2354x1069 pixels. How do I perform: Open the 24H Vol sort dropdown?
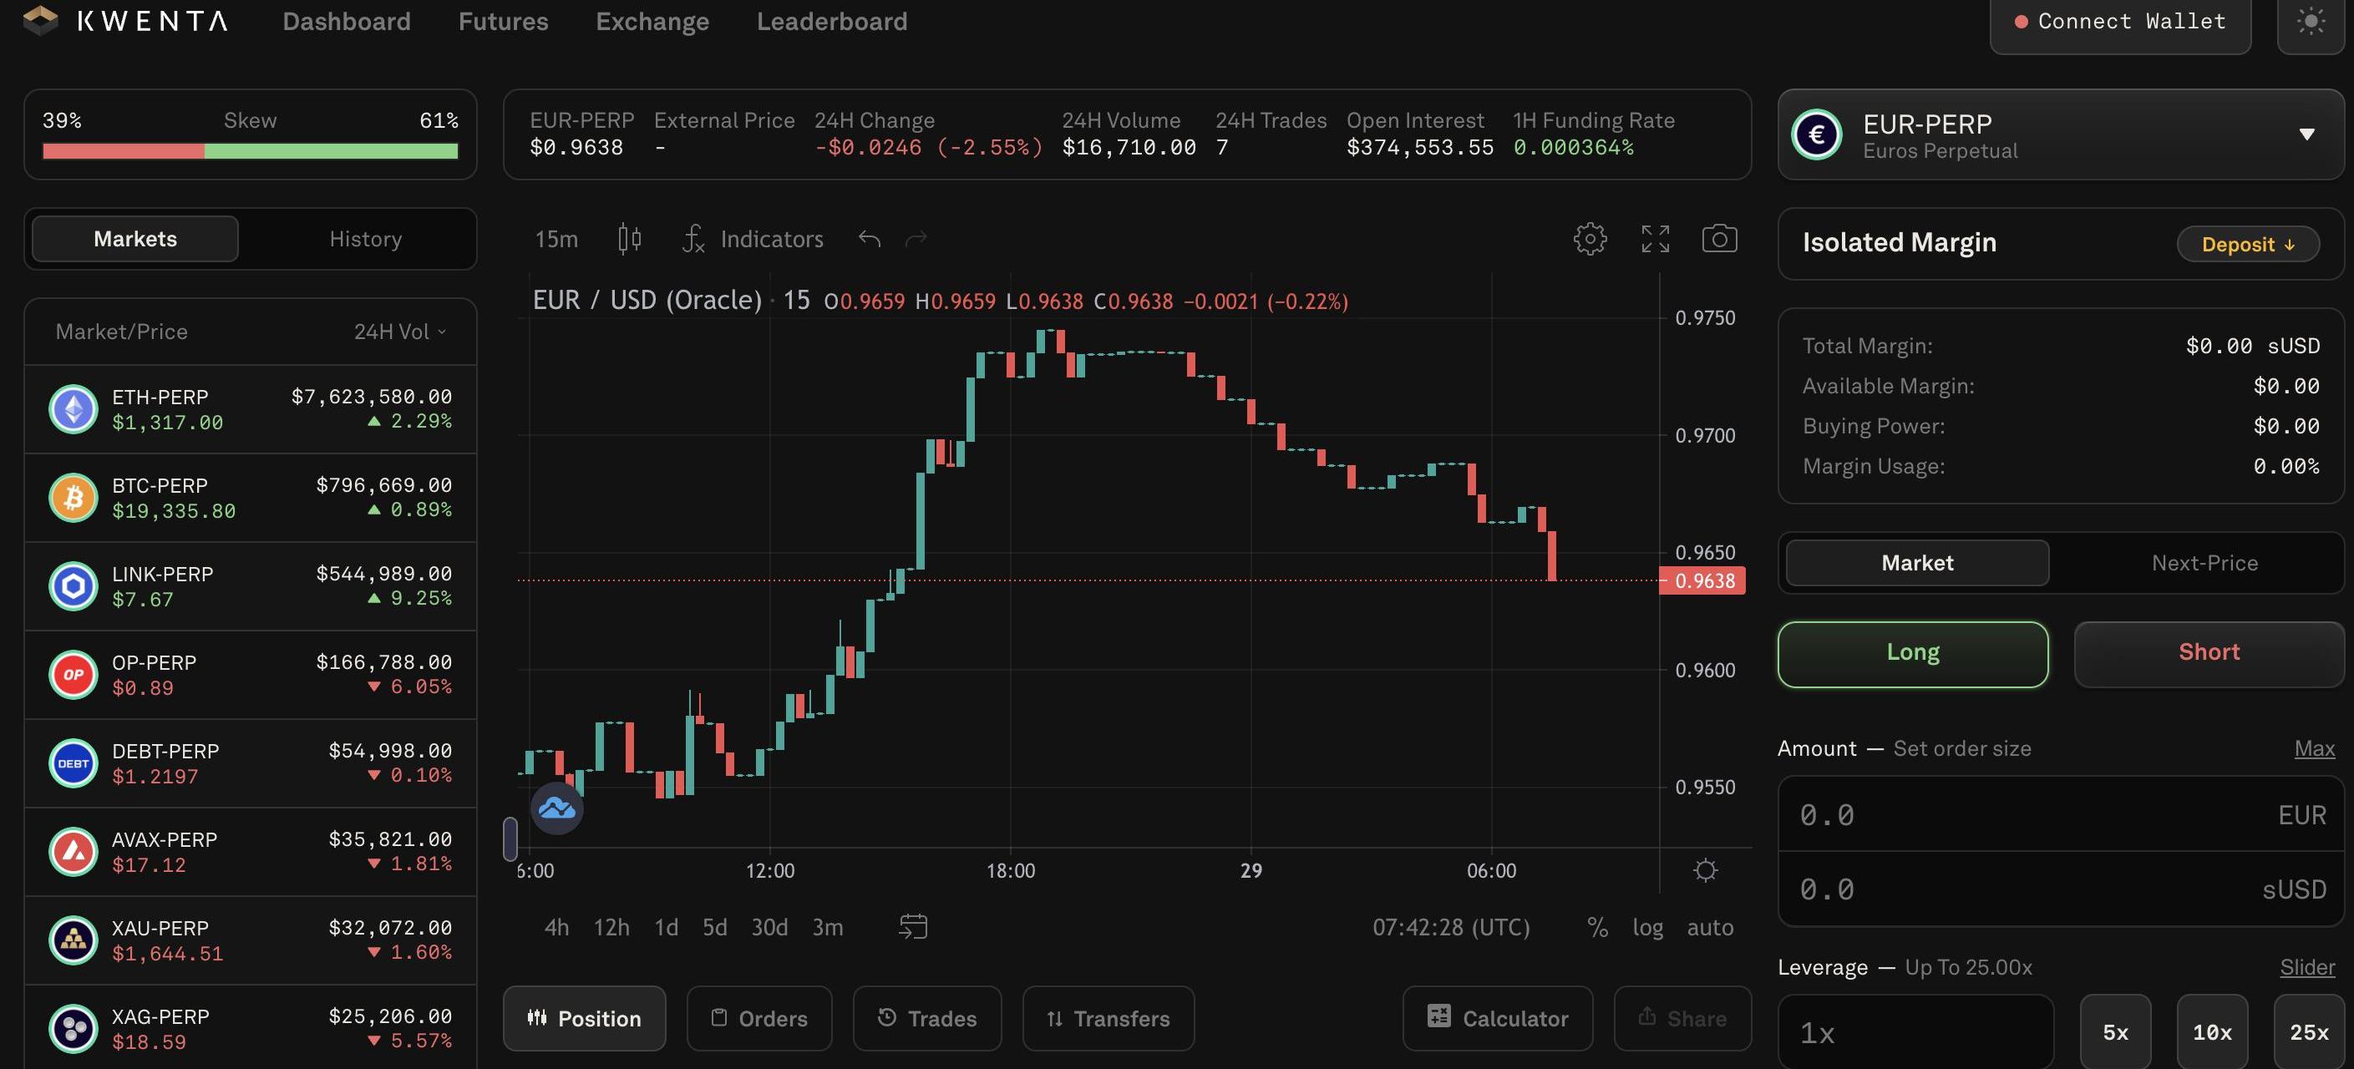pyautogui.click(x=400, y=332)
